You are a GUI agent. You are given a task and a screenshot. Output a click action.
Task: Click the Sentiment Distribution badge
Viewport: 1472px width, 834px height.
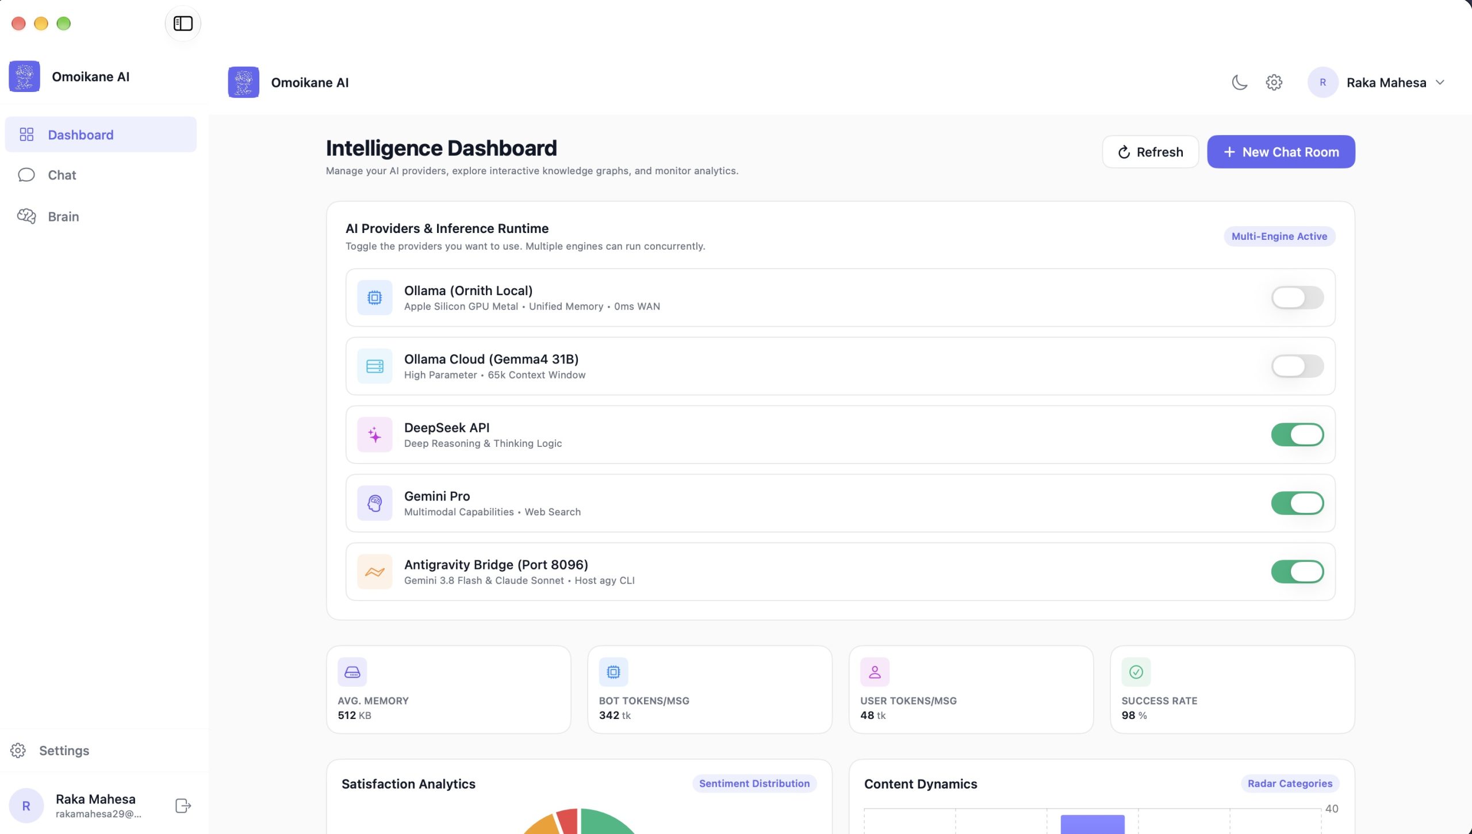pyautogui.click(x=754, y=783)
